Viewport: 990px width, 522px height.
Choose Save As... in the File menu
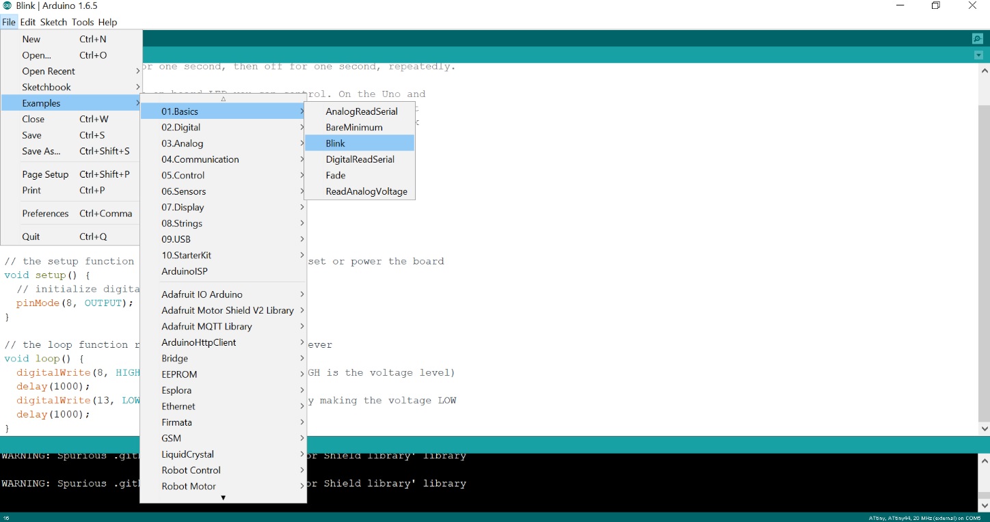(71, 151)
